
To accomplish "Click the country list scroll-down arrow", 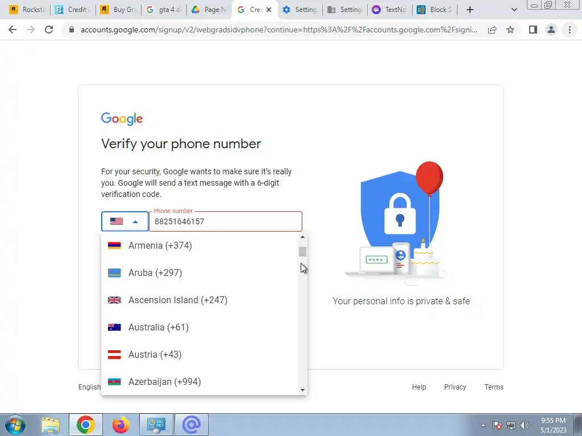I will click(302, 390).
